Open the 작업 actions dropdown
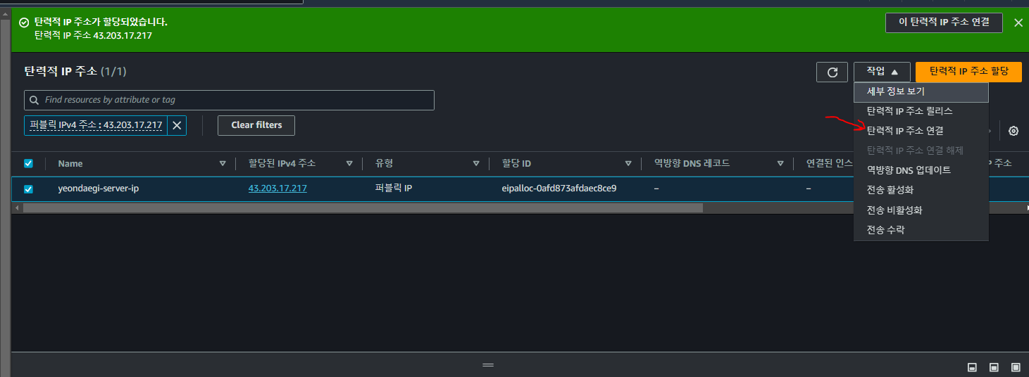 [x=882, y=72]
